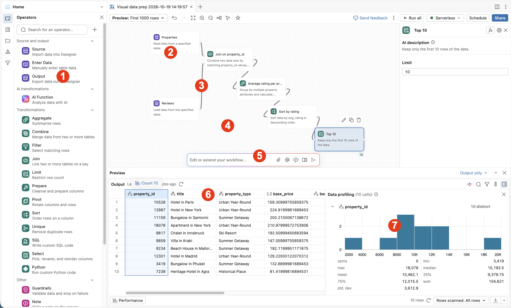Focus the Search for an operator field
Viewport: 511px width, 308px height.
(x=52, y=30)
